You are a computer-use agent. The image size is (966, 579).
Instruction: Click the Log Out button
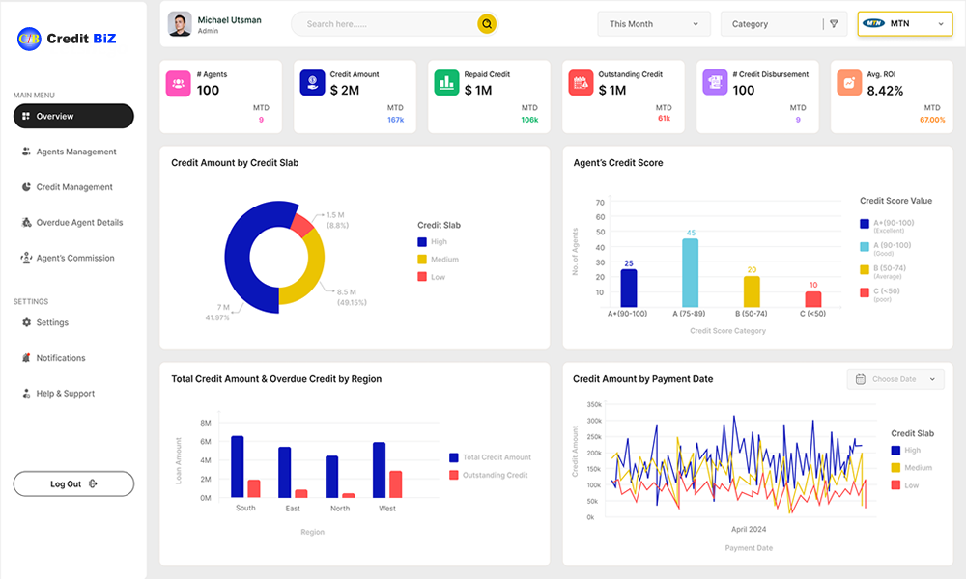73,483
